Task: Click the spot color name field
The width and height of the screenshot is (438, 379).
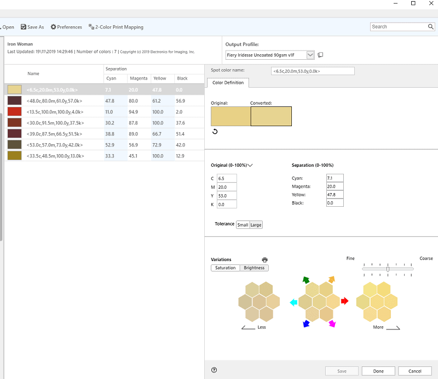Action: coord(313,71)
